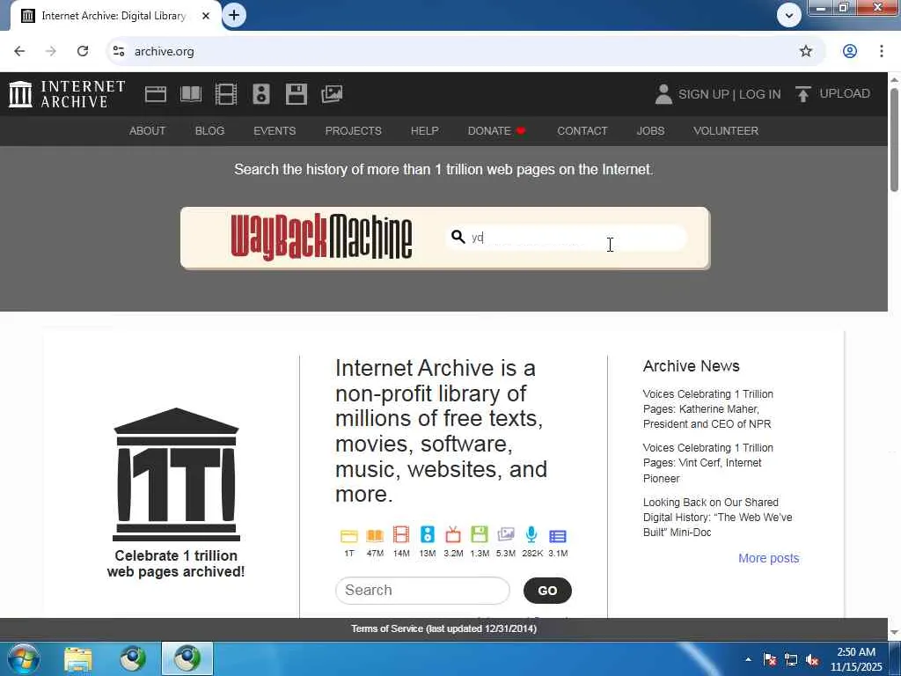
Task: Open the File Explorer taskbar icon
Action: click(78, 659)
